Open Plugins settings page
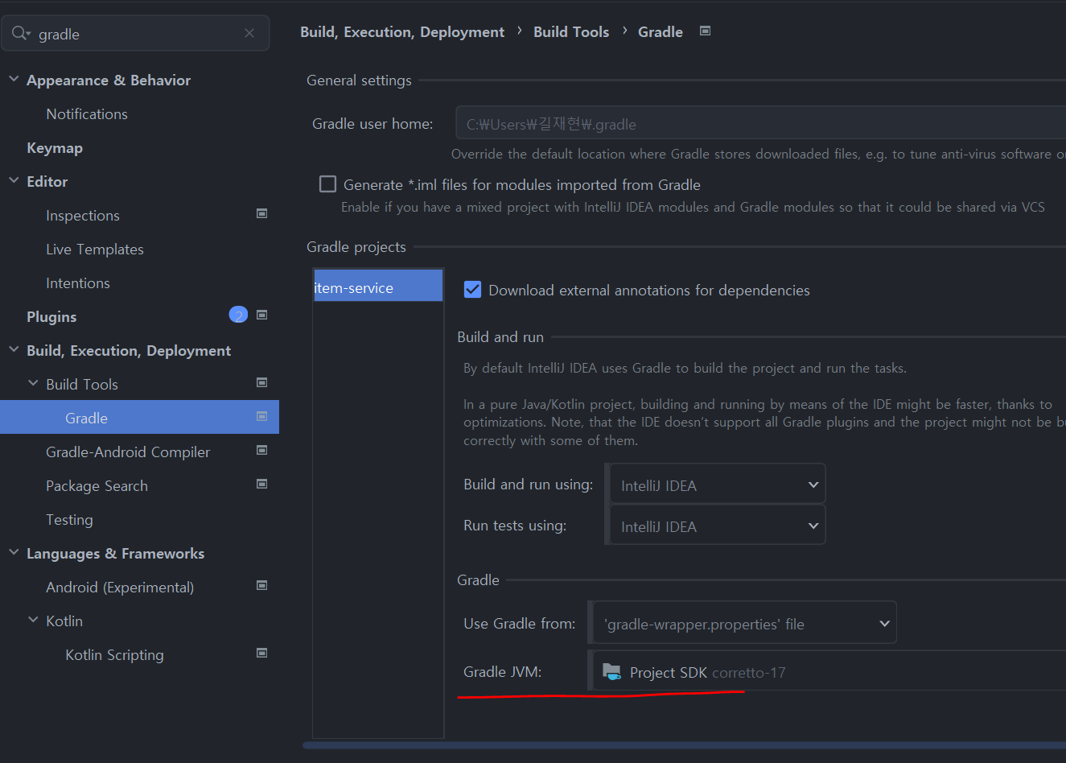This screenshot has height=763, width=1066. (x=51, y=317)
